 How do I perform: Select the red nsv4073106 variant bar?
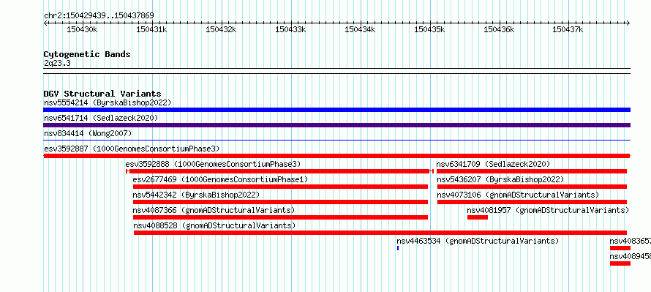tap(532, 202)
